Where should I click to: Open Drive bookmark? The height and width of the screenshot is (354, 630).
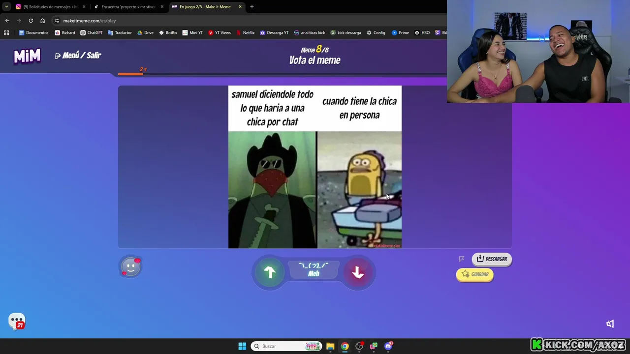pyautogui.click(x=145, y=33)
